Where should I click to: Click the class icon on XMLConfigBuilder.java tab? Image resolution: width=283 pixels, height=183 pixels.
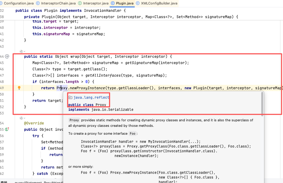tap(138, 3)
